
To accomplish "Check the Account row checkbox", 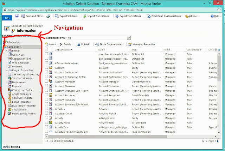I will pos(46,67).
